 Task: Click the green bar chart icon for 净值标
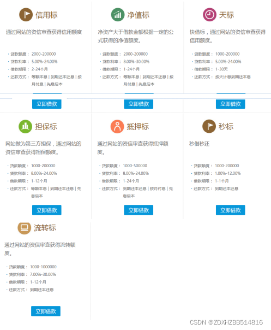click(x=118, y=15)
